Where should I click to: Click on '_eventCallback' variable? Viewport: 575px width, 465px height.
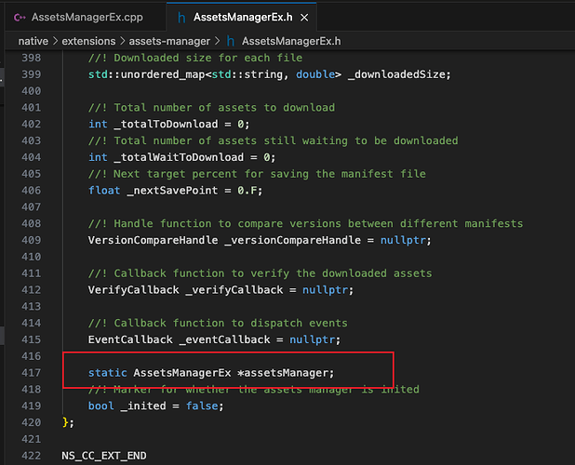point(224,339)
